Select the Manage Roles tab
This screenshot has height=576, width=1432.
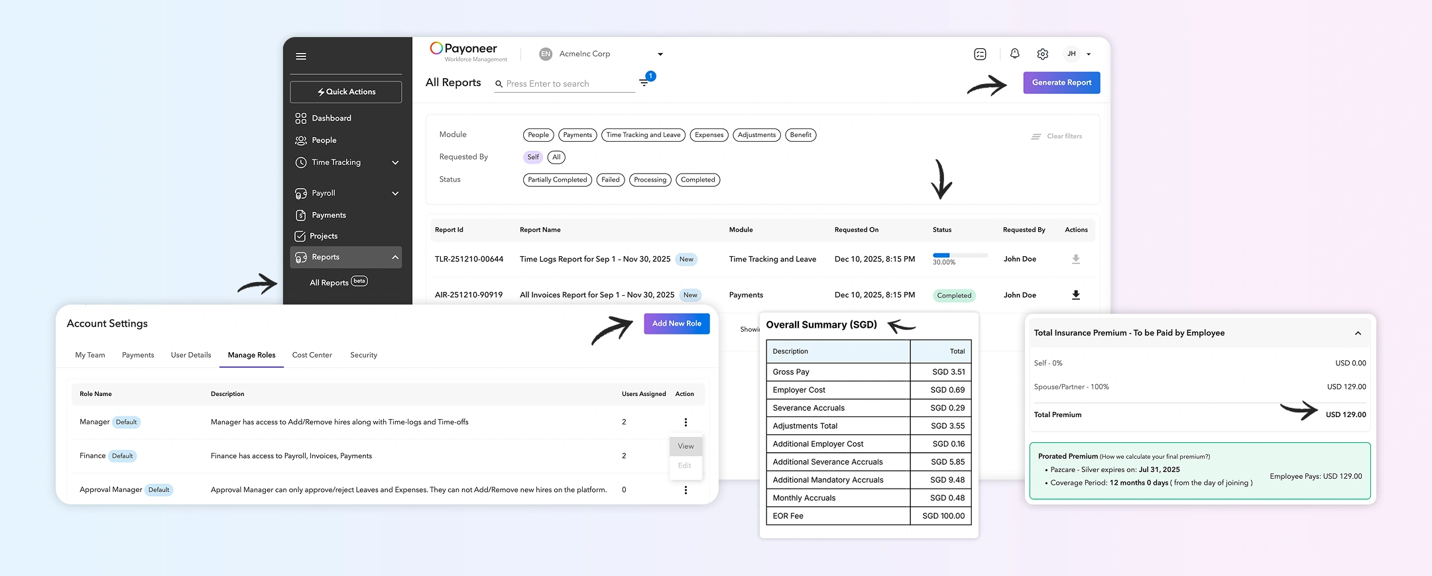point(252,356)
